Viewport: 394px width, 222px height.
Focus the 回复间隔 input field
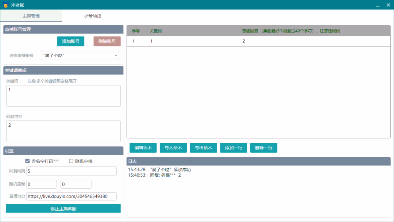point(72,171)
